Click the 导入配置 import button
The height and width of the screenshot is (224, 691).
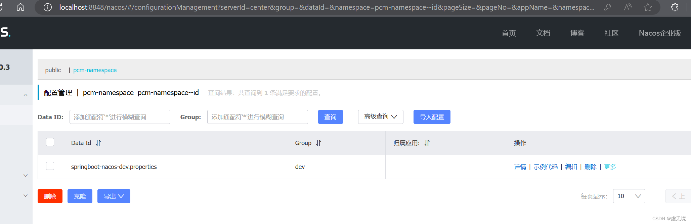[x=432, y=117]
